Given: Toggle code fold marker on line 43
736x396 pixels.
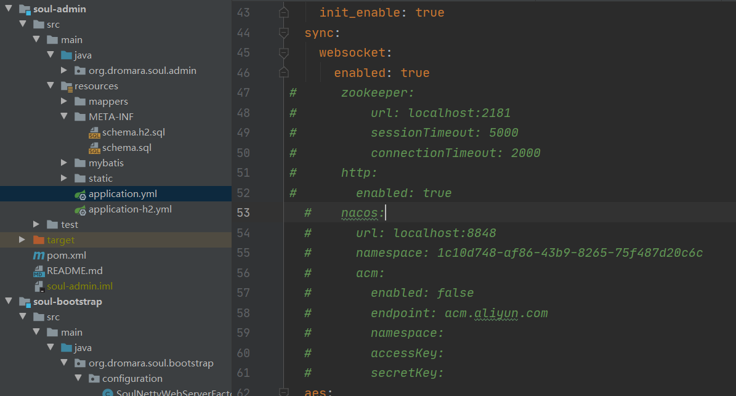Looking at the screenshot, I should (x=283, y=13).
